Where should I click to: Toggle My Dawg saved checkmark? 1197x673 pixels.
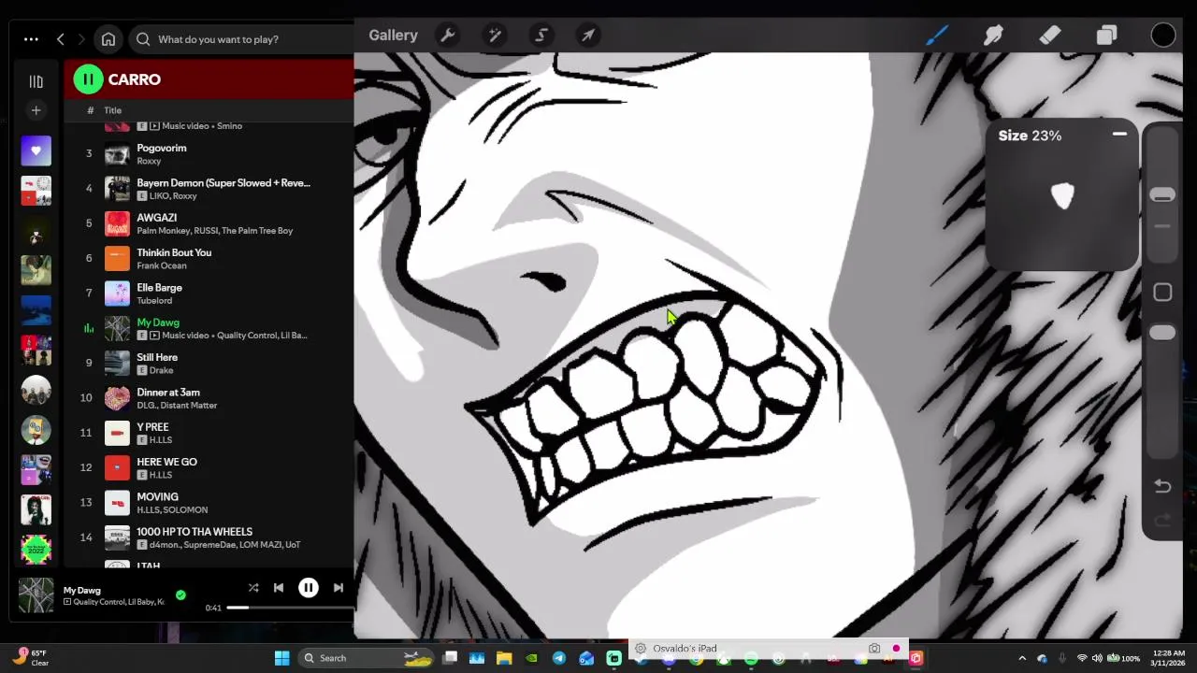tap(180, 594)
